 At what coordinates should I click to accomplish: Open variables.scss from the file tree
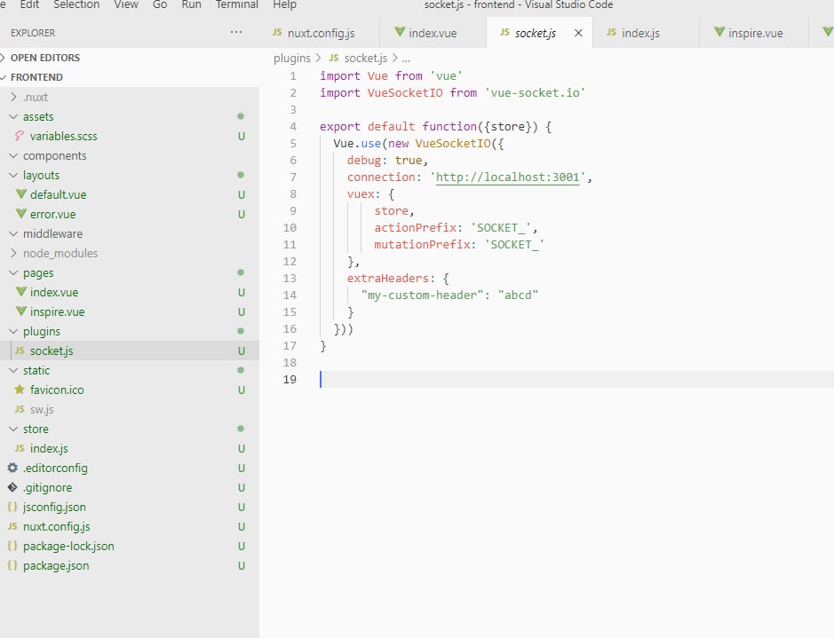tap(63, 136)
